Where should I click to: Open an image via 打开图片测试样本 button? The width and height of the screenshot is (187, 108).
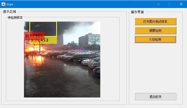[155, 22]
